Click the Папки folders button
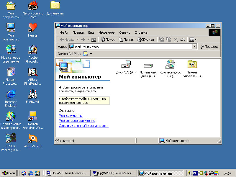236x177 pixels. click(126, 40)
